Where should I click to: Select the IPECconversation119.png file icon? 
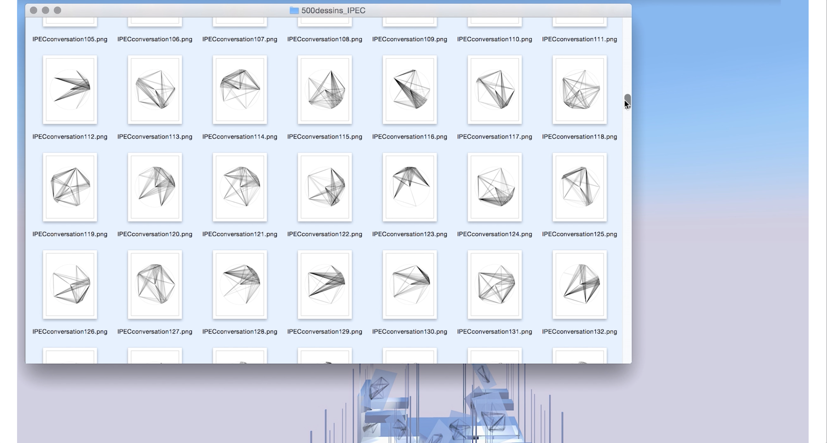click(x=70, y=187)
